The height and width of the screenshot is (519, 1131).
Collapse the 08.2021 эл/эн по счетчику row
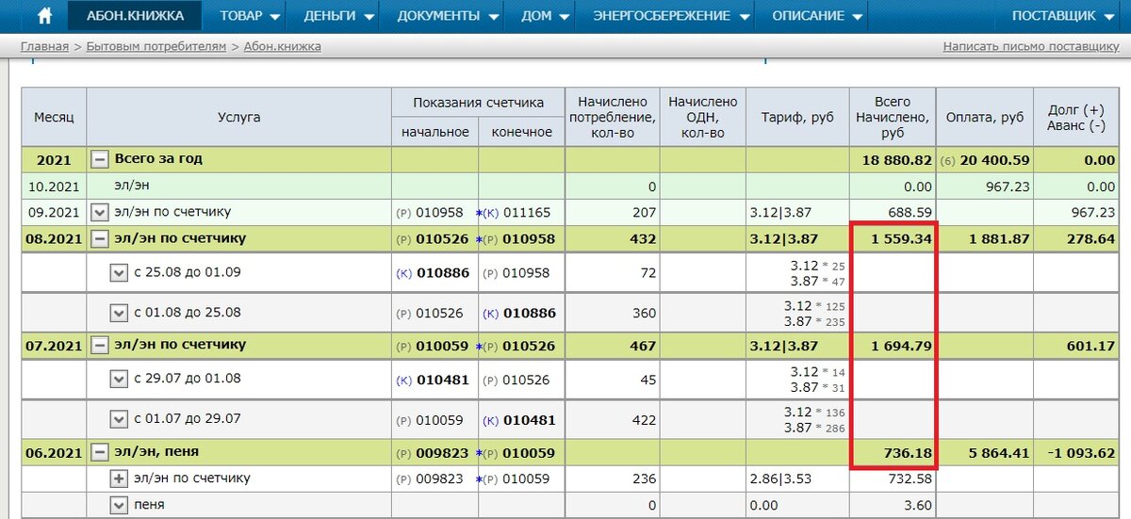pyautogui.click(x=99, y=239)
